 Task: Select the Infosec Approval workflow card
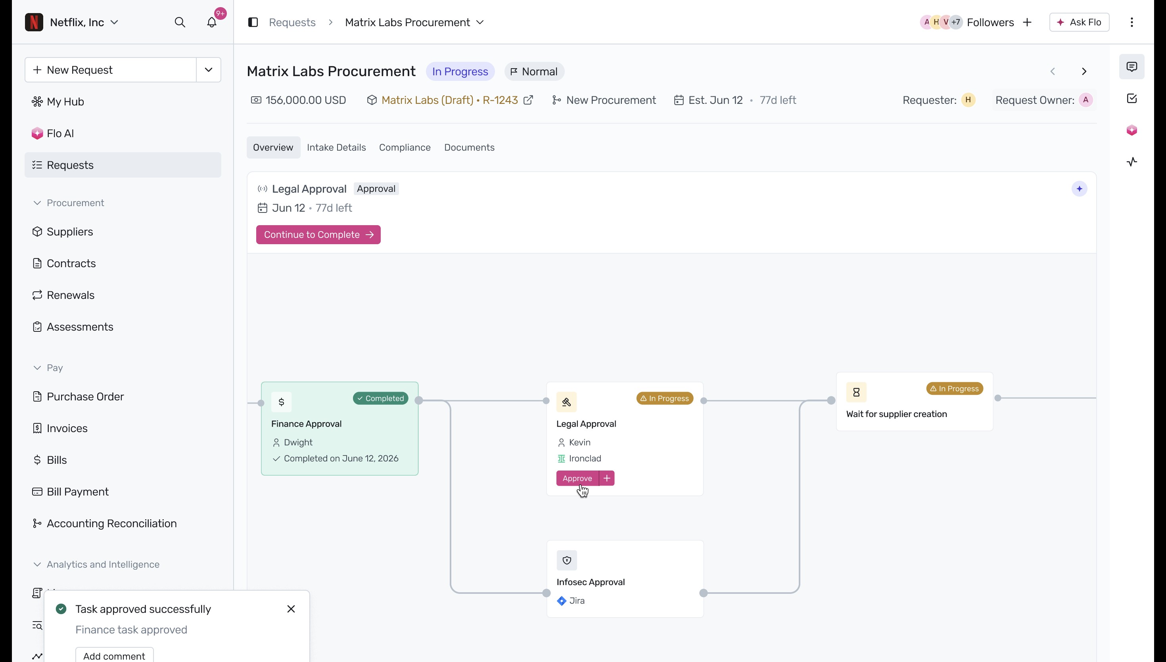(x=625, y=579)
